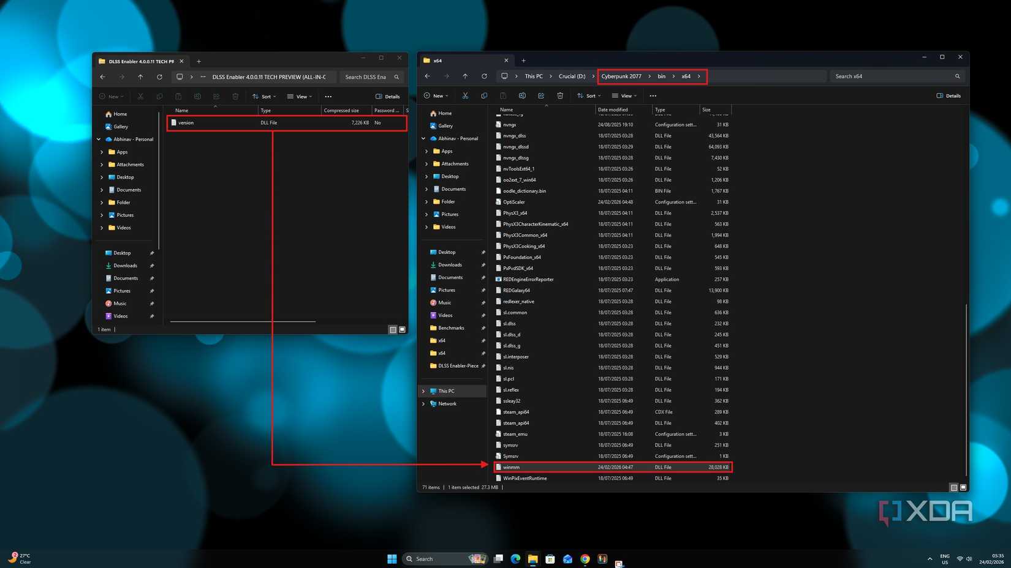Viewport: 1011px width, 568px height.
Task: Click Delete trash icon in x64 window
Action: coord(560,96)
